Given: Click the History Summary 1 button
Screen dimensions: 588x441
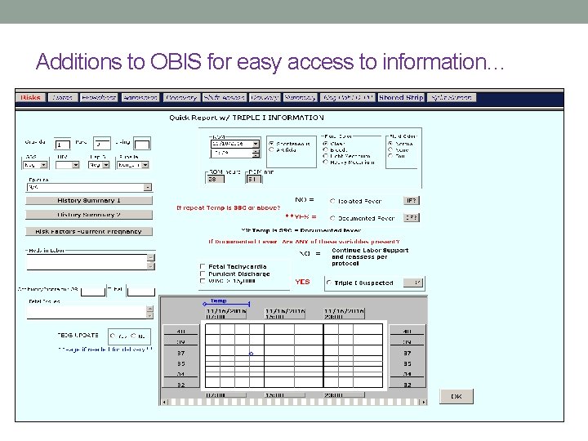Looking at the screenshot, I should tap(89, 201).
